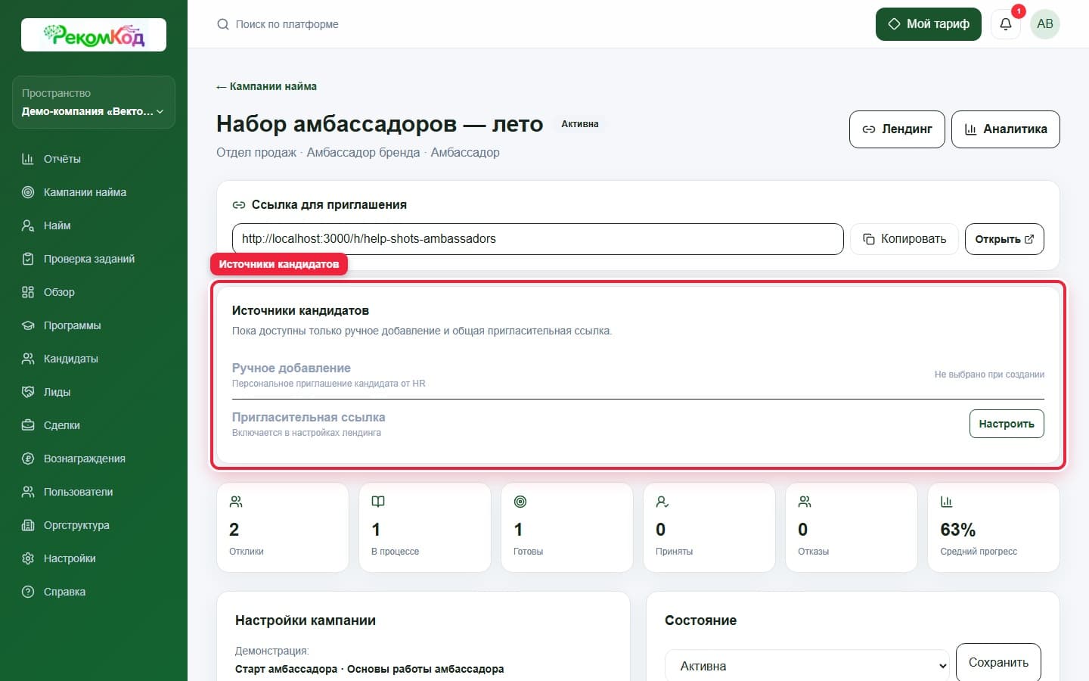Viewport: 1089px width, 681px height.
Task: Click the Не выбрано при создании text
Action: tap(989, 375)
